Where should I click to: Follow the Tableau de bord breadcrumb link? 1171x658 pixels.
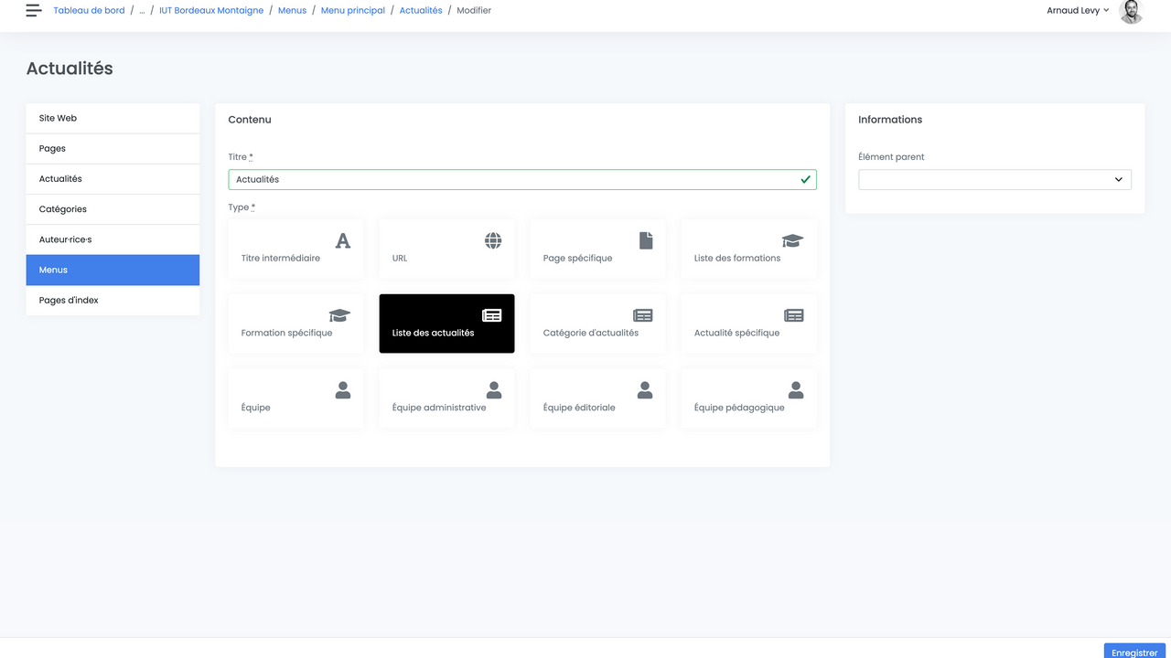89,11
